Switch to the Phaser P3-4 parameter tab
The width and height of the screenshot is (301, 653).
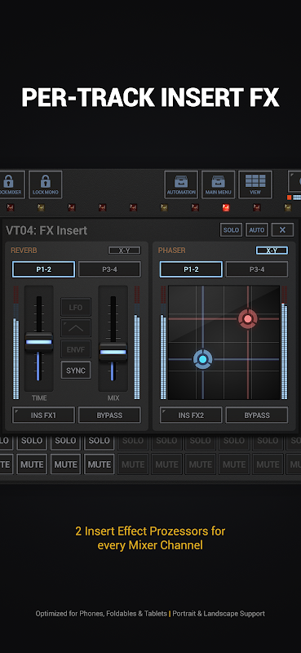(257, 269)
